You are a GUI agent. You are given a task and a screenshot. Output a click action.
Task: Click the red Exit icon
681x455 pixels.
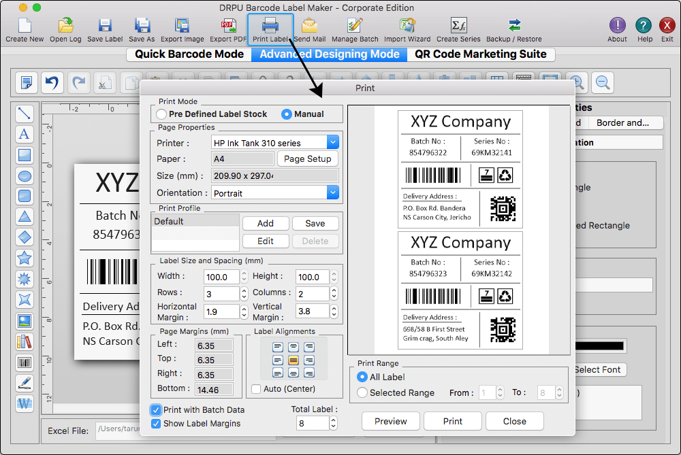pyautogui.click(x=667, y=30)
